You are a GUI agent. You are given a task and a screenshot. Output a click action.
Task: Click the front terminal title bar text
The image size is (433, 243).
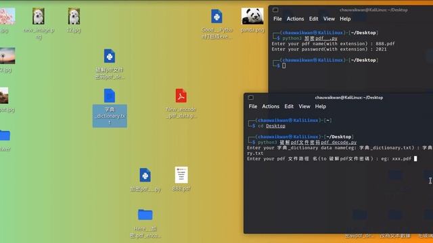349,97
